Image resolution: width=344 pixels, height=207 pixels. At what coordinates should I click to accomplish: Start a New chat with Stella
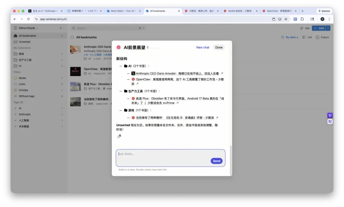[x=203, y=47]
